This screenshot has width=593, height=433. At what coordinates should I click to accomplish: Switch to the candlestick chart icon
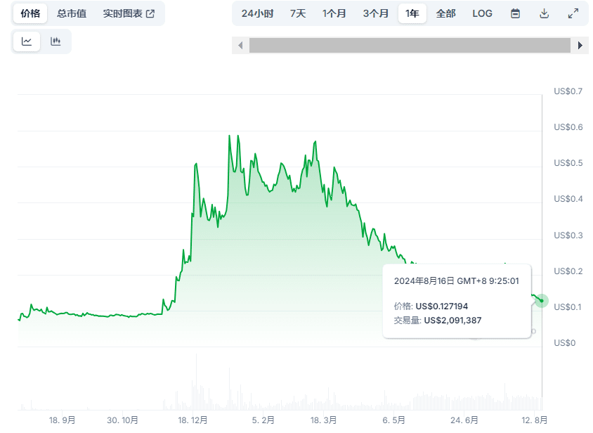[56, 41]
